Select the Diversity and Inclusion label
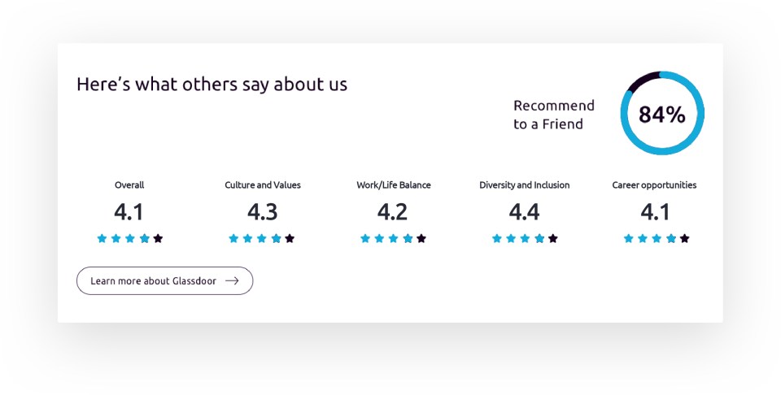 click(525, 185)
